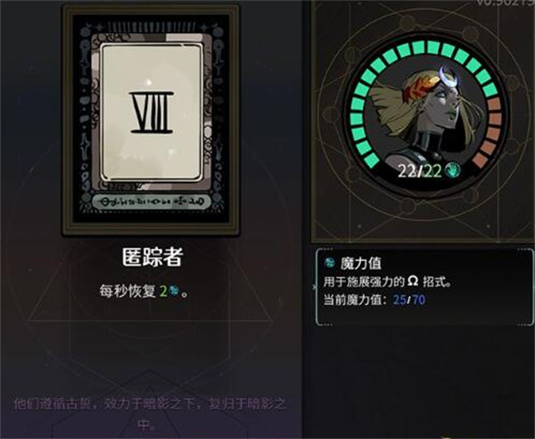Click the Ω symbol in the description
This screenshot has height=439, width=535.
click(x=413, y=281)
